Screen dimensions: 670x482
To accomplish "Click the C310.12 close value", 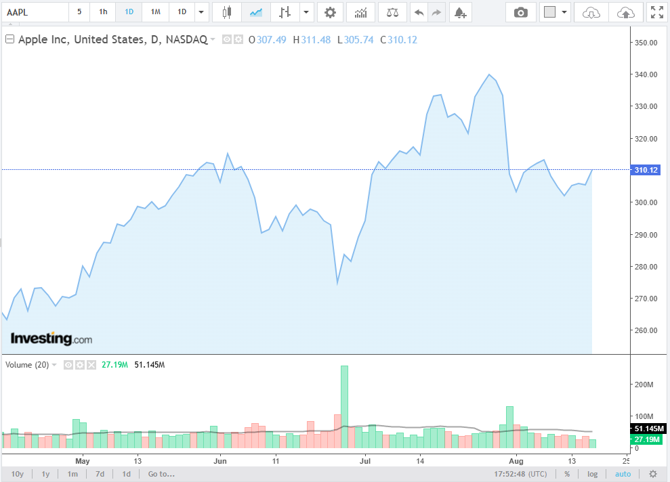I will click(398, 40).
